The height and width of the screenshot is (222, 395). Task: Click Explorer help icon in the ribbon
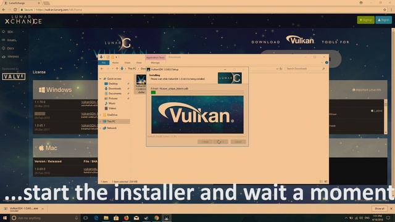326,63
